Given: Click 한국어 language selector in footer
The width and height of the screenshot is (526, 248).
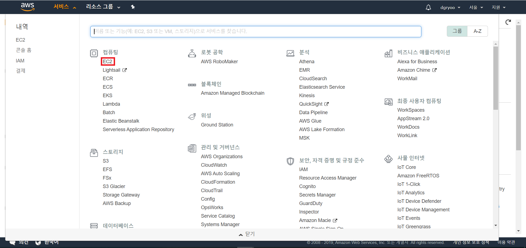Looking at the screenshot, I should click(51, 242).
